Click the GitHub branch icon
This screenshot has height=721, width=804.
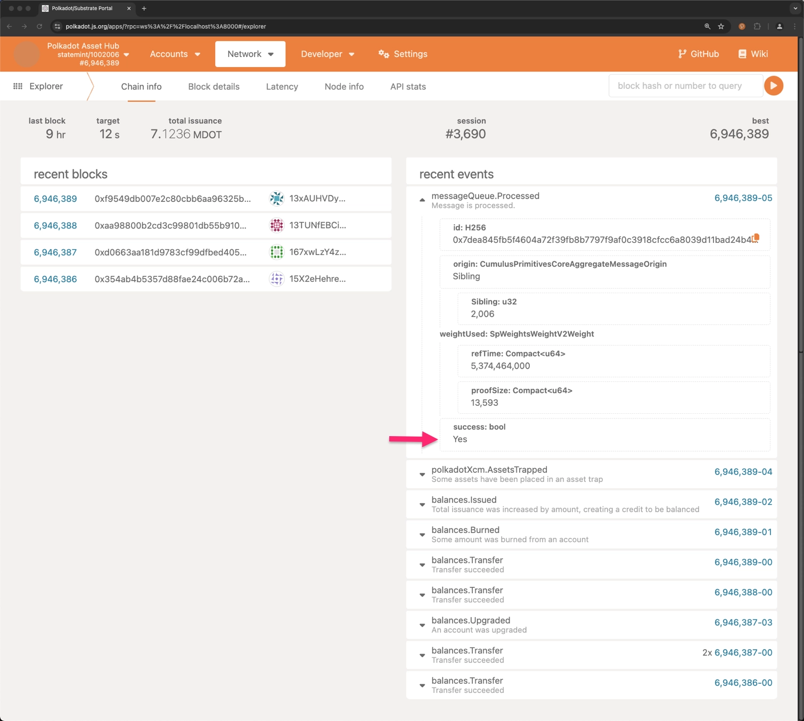[682, 54]
